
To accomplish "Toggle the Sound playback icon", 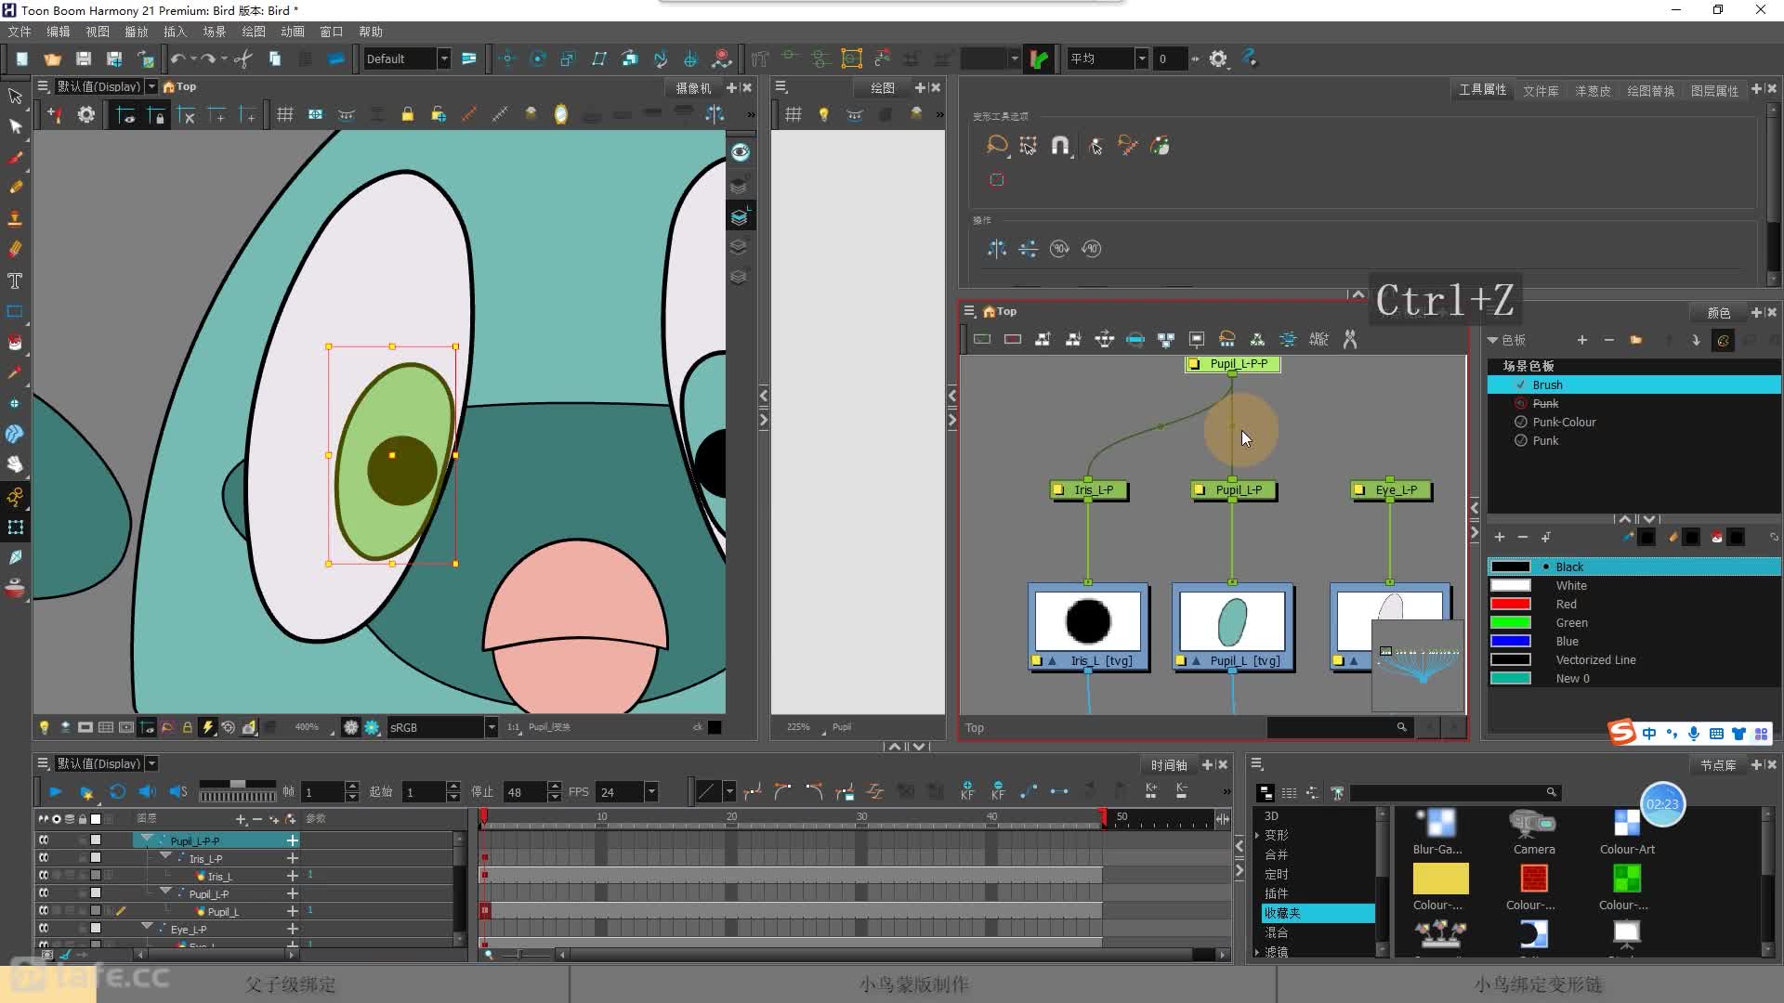I will [x=147, y=792].
